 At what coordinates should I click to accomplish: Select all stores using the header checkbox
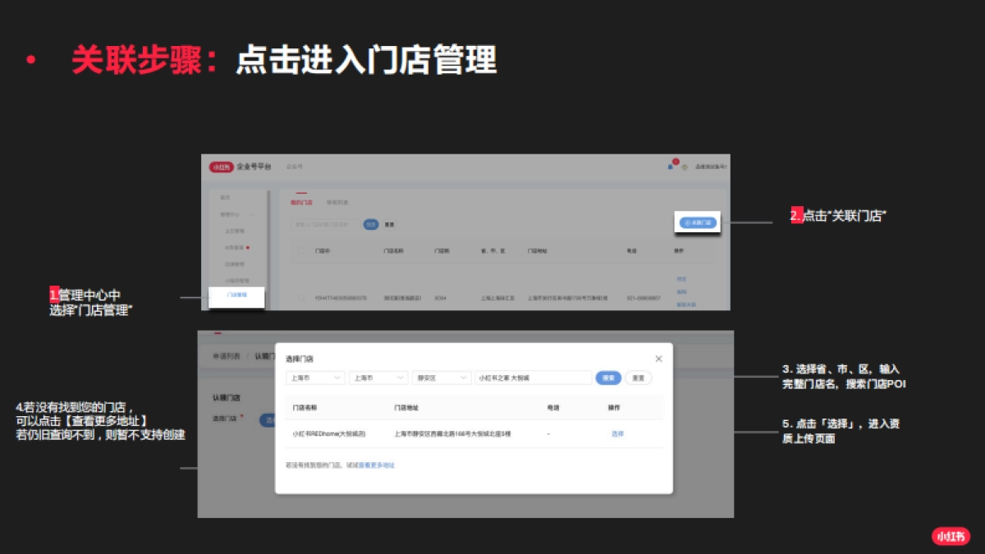pyautogui.click(x=301, y=250)
